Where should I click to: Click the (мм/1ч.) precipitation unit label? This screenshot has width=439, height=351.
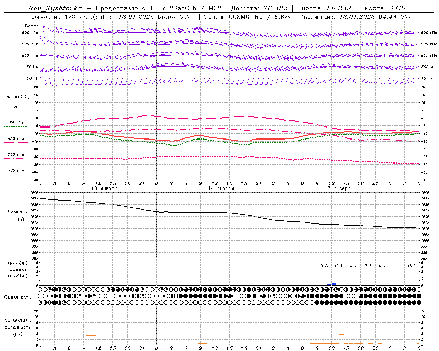pos(18,276)
